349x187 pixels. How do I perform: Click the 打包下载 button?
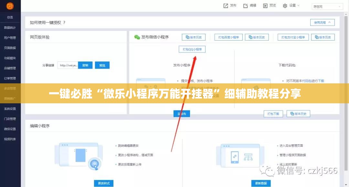(x=273, y=114)
